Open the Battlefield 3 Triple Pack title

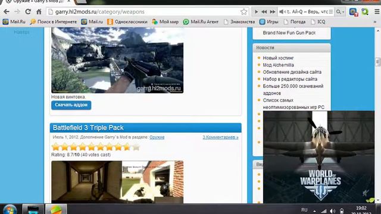(88, 128)
